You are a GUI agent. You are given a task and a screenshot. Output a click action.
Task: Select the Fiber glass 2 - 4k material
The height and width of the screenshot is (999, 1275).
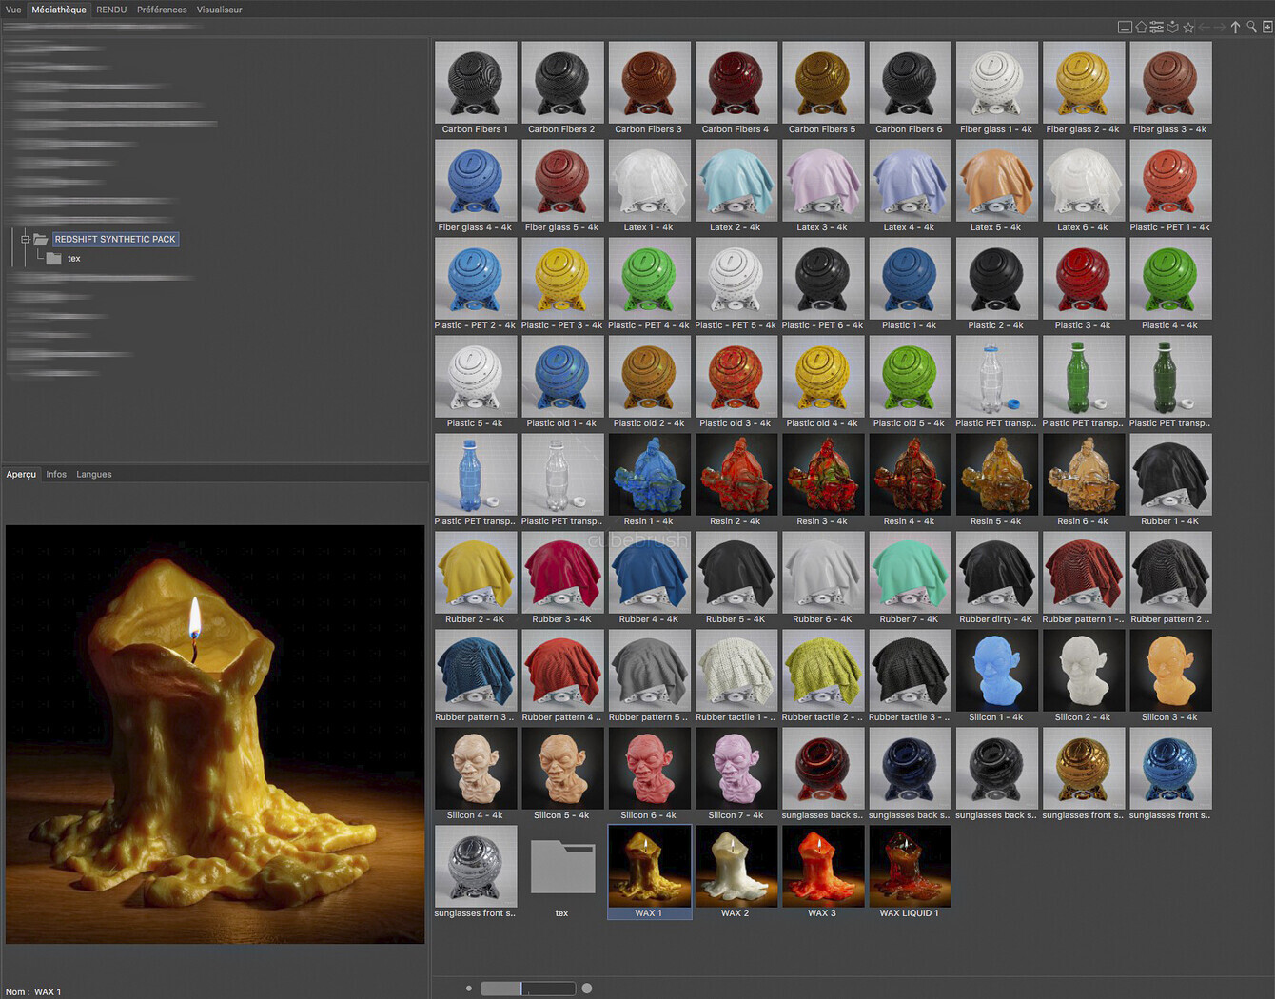click(x=1083, y=88)
